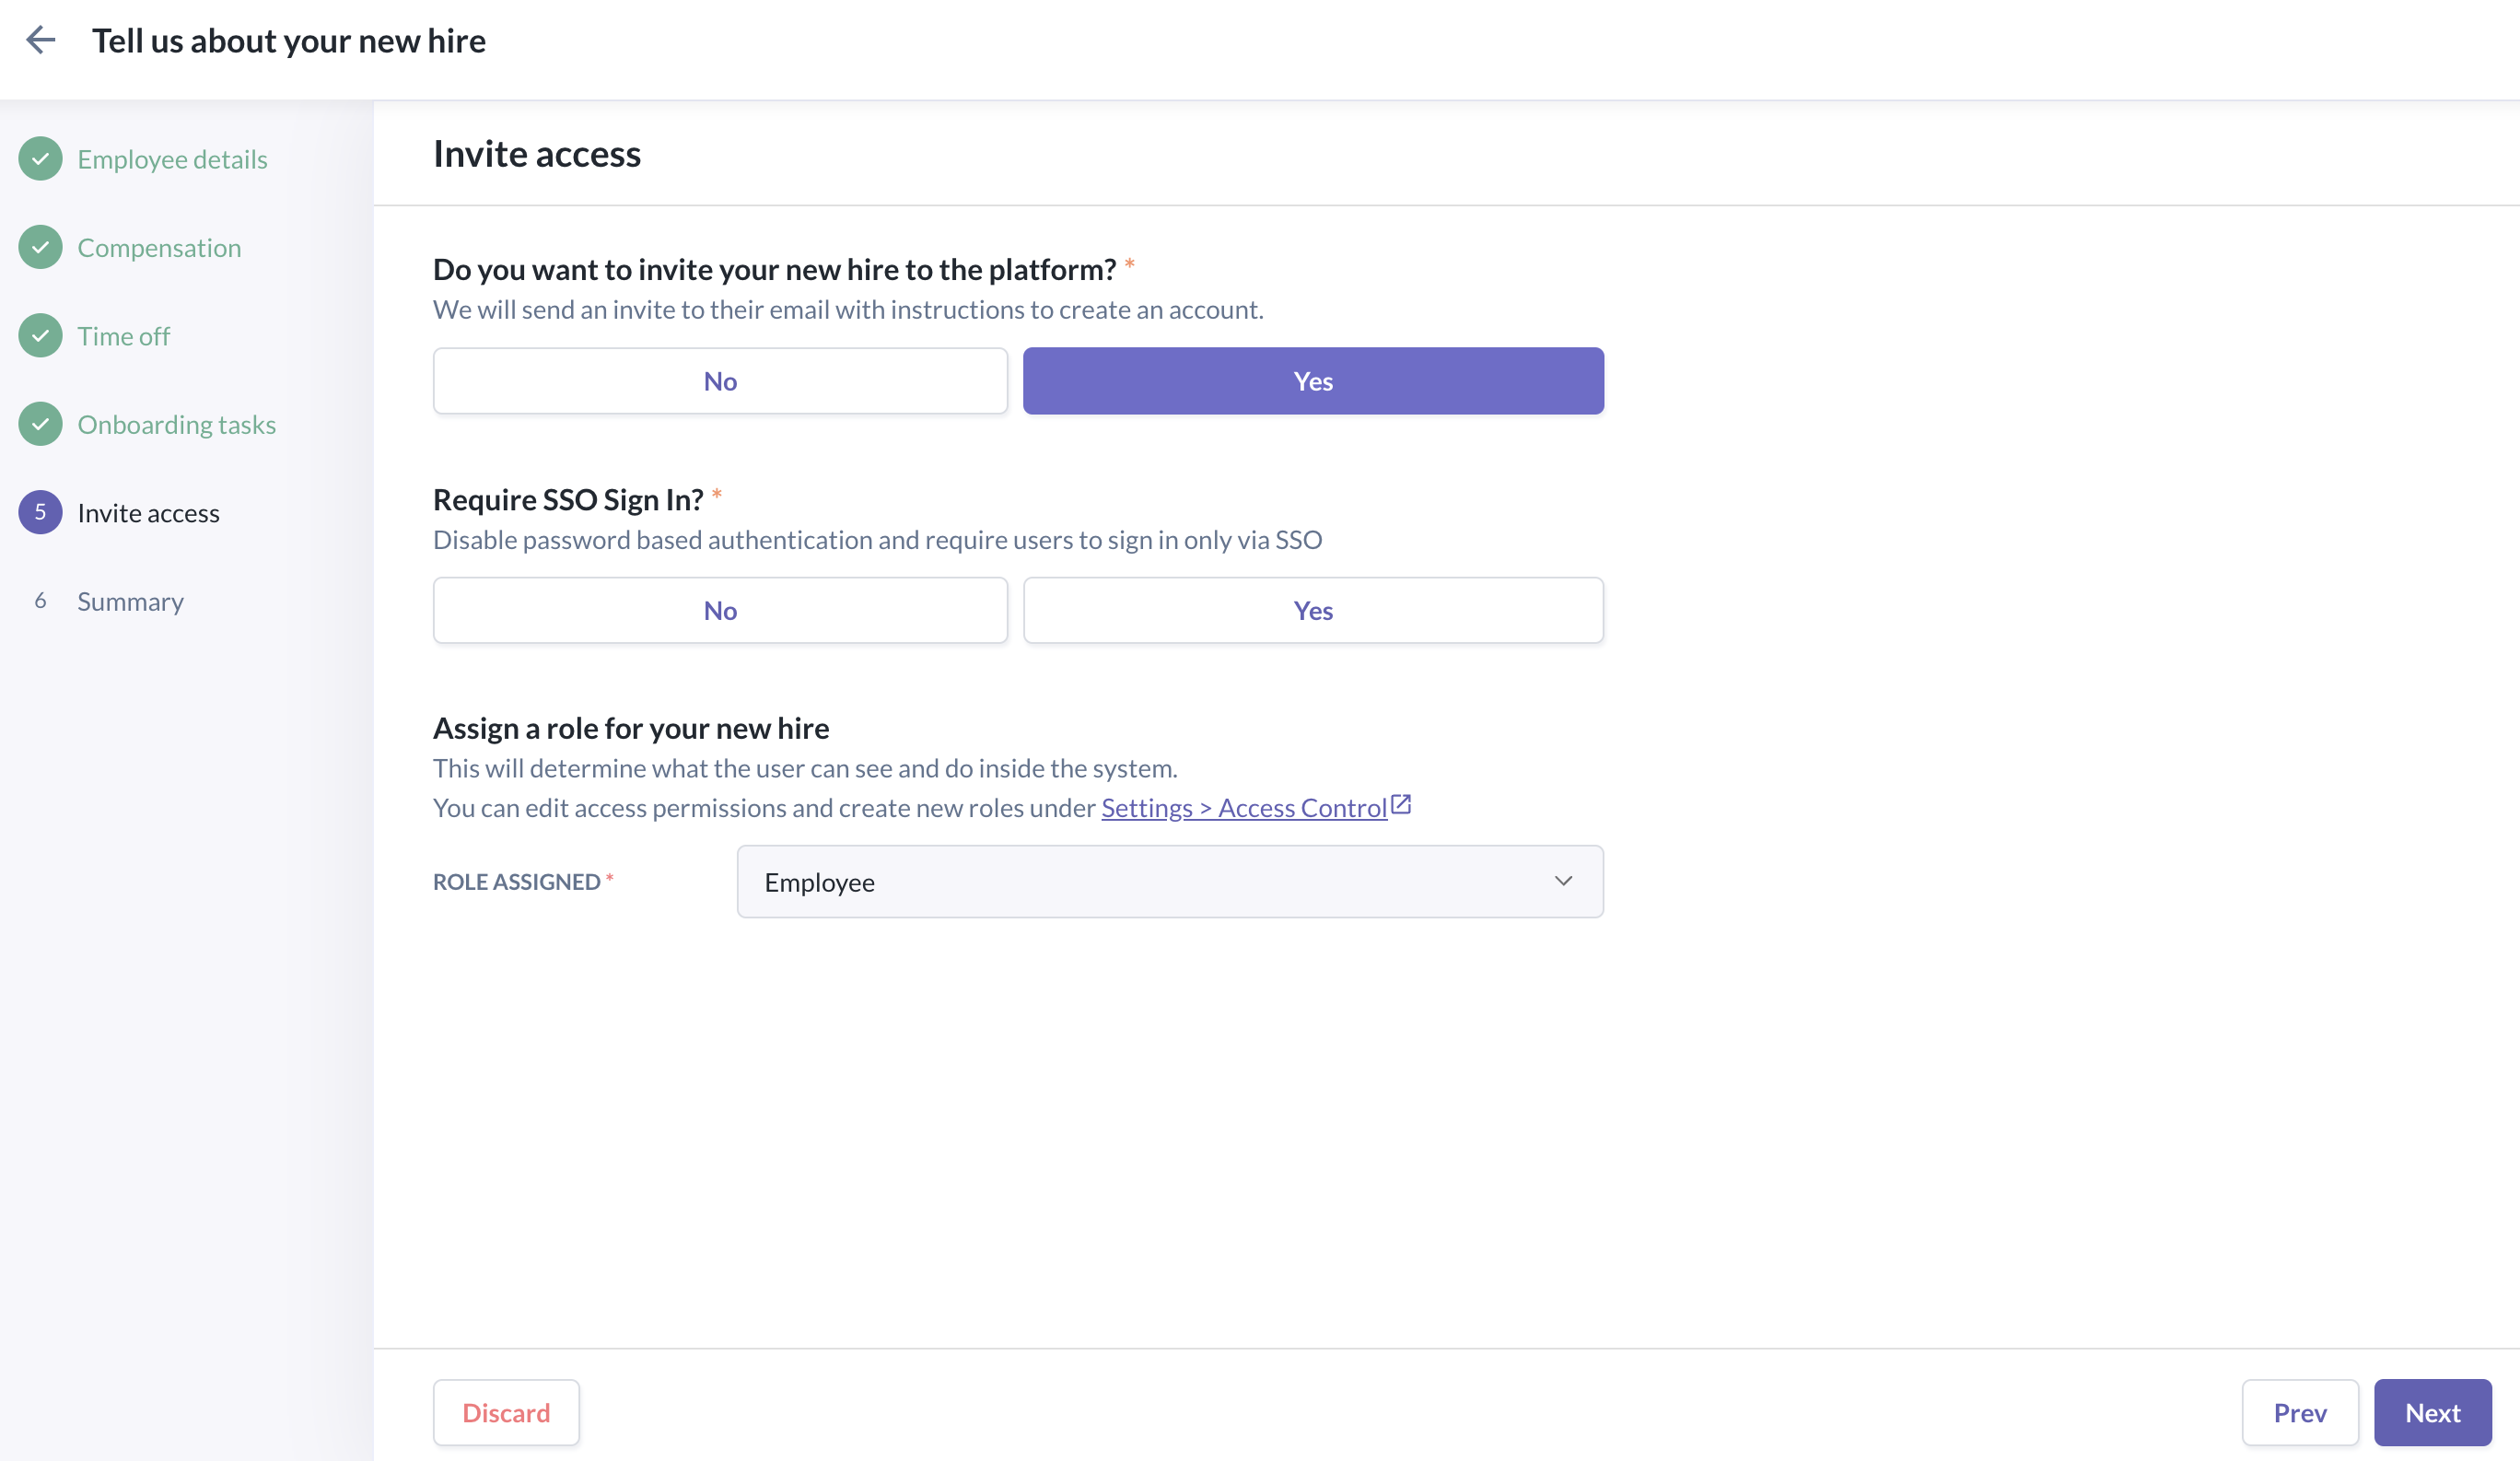This screenshot has width=2520, height=1461.
Task: Open the Role Assigned dropdown
Action: (x=1169, y=882)
